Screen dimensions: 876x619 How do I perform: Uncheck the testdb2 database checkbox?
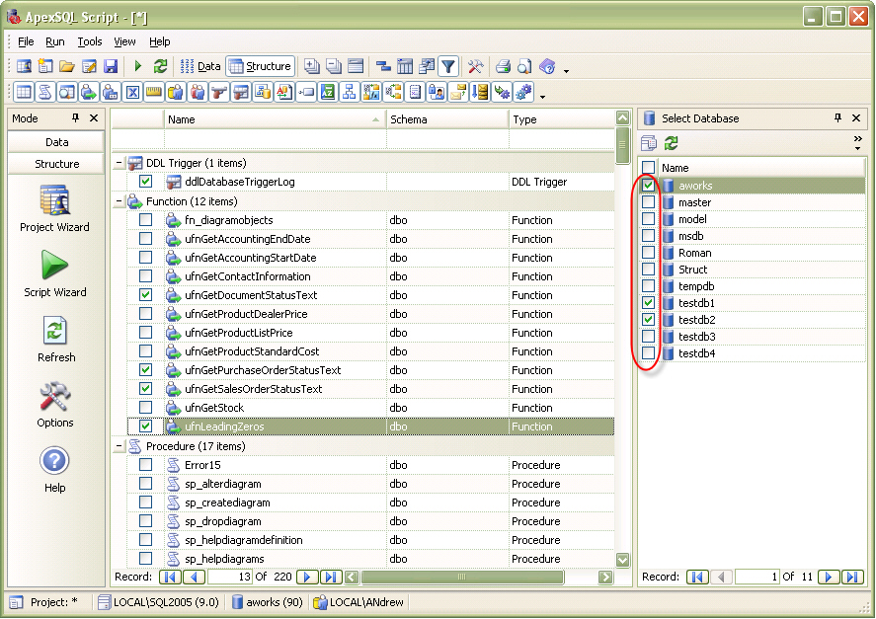(648, 320)
